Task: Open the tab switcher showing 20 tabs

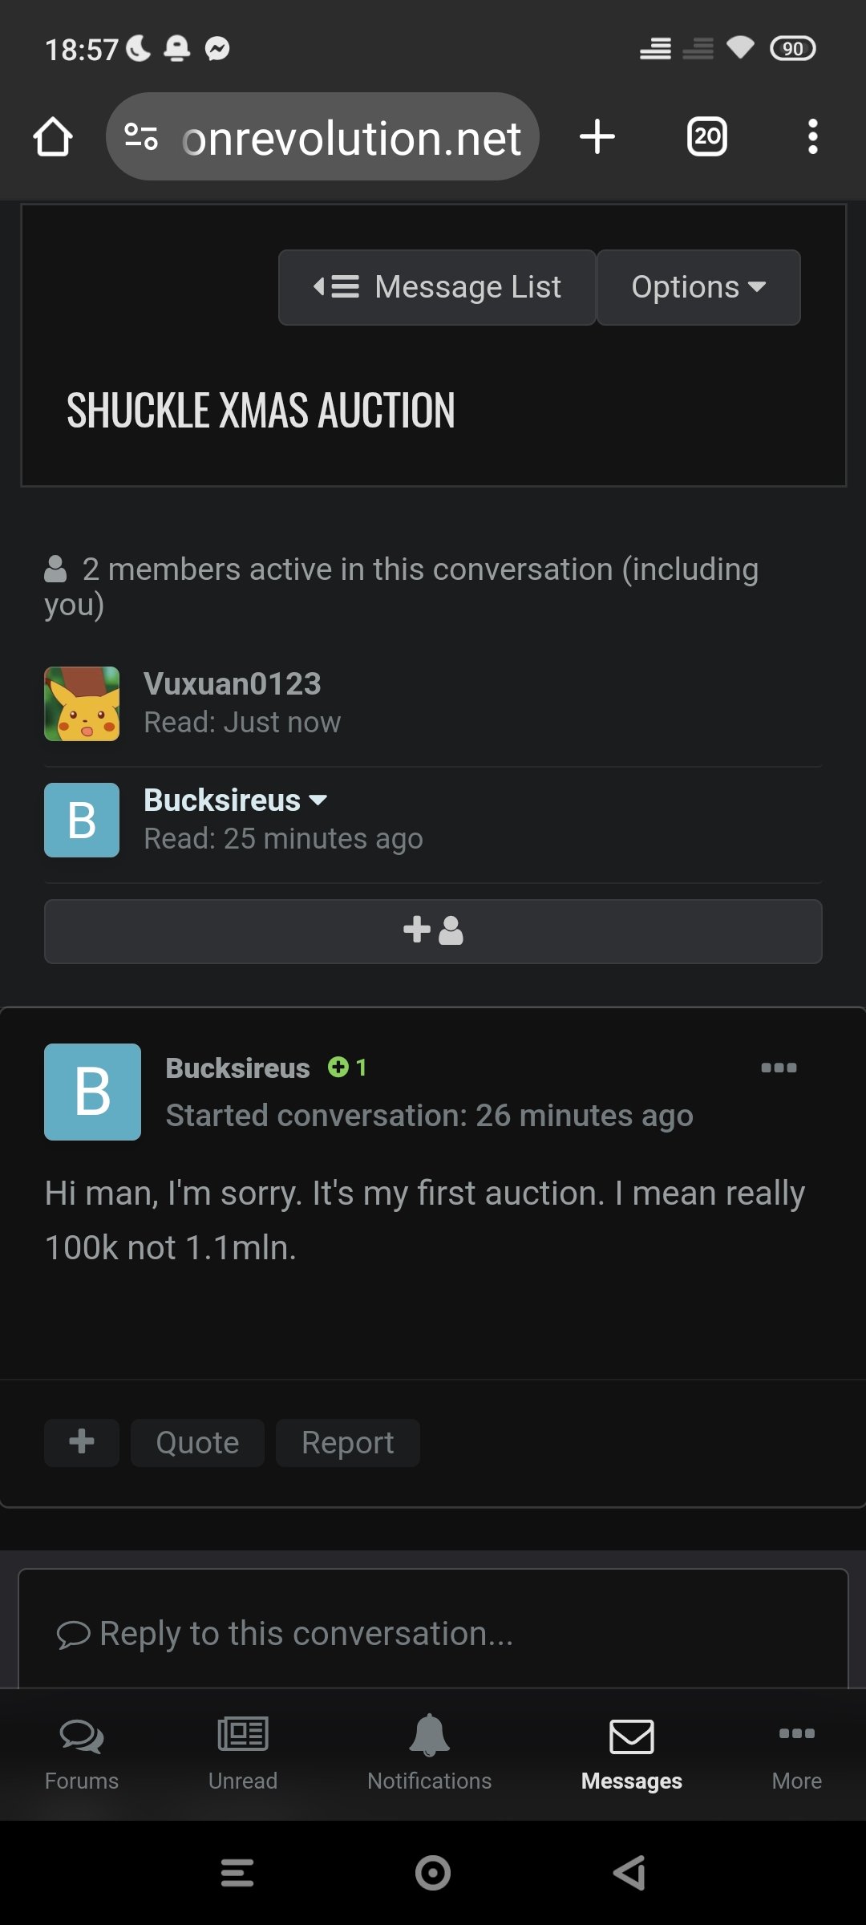Action: click(x=706, y=137)
